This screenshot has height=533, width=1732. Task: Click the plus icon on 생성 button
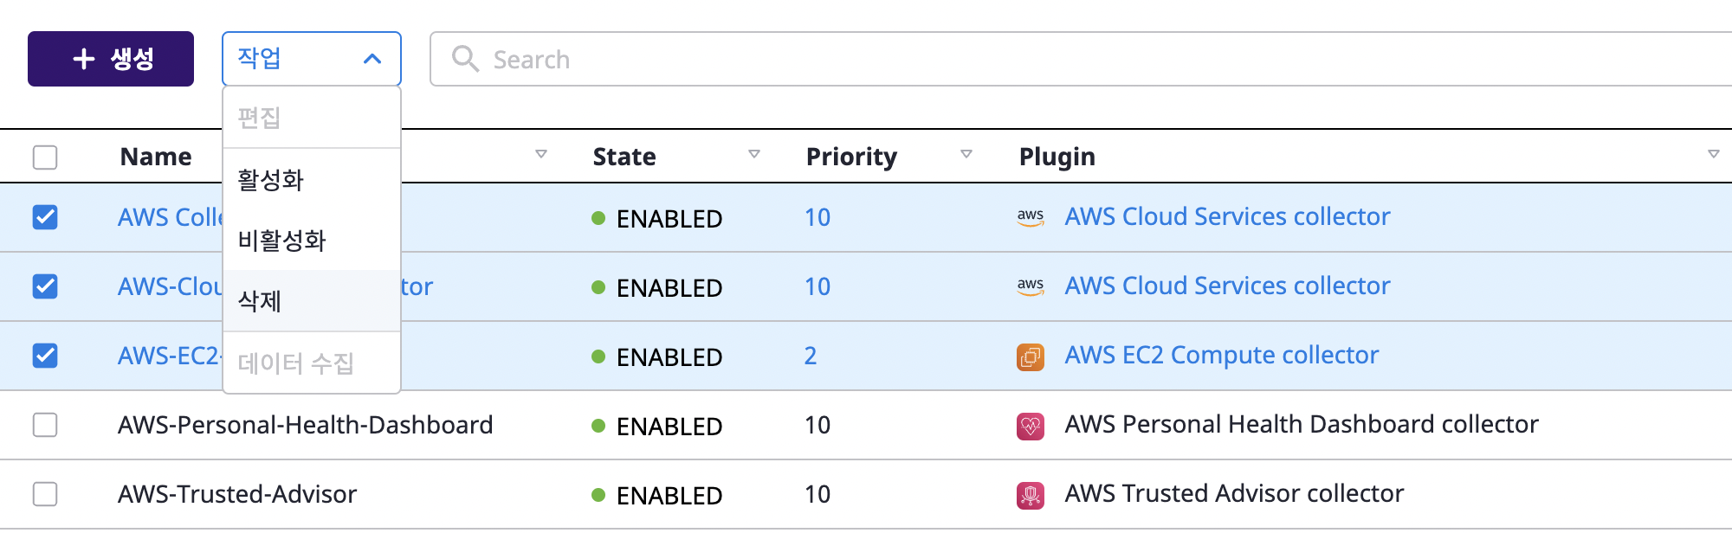tap(83, 59)
